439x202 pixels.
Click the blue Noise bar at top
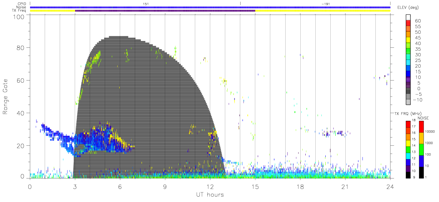click(210, 7)
